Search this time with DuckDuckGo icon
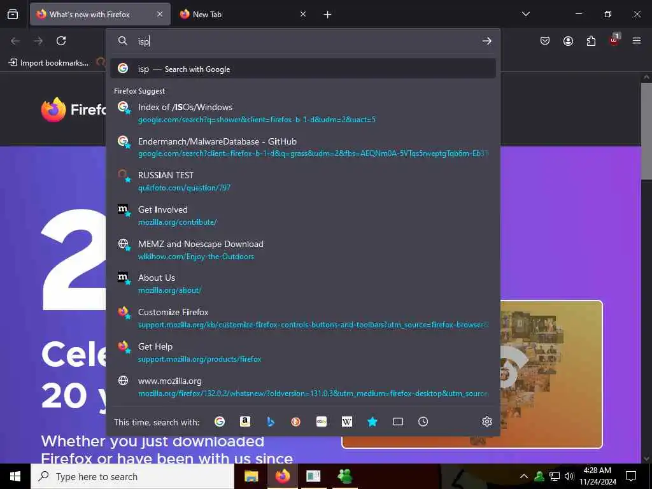652x489 pixels. pos(295,422)
